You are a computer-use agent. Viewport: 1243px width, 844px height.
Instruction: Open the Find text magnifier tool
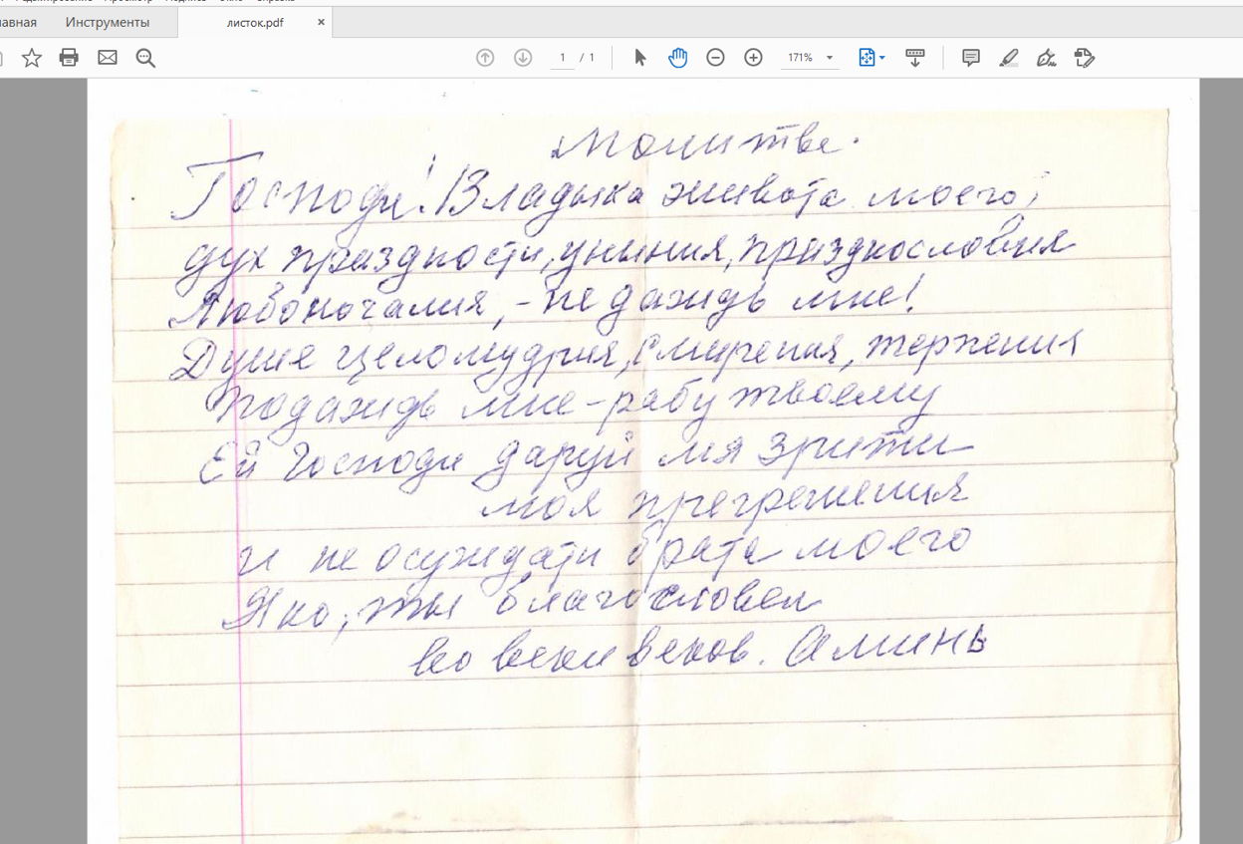pyautogui.click(x=145, y=58)
